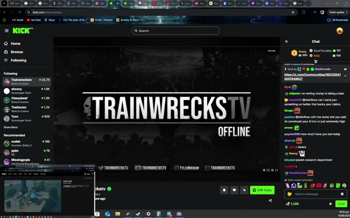Toggle mini player mode in the video controls
350x218 pixels.
pyautogui.click(x=268, y=170)
